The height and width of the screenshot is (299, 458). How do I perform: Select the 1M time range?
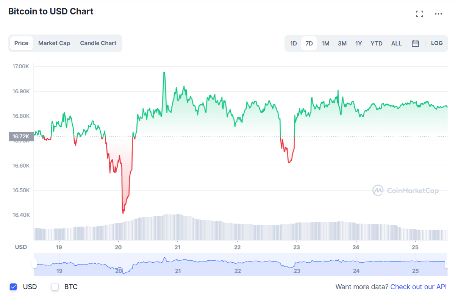click(325, 43)
